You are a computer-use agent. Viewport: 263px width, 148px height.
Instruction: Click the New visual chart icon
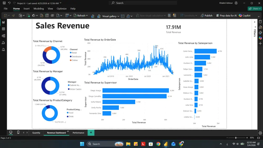(x=93, y=16)
